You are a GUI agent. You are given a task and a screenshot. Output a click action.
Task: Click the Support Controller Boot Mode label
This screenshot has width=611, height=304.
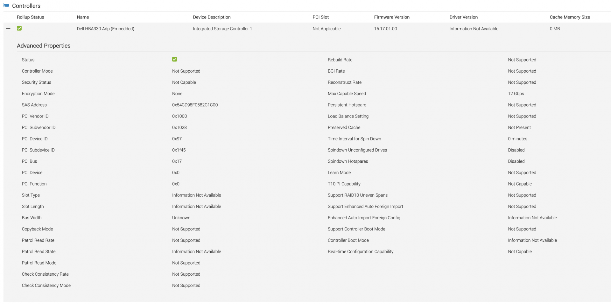coord(356,229)
